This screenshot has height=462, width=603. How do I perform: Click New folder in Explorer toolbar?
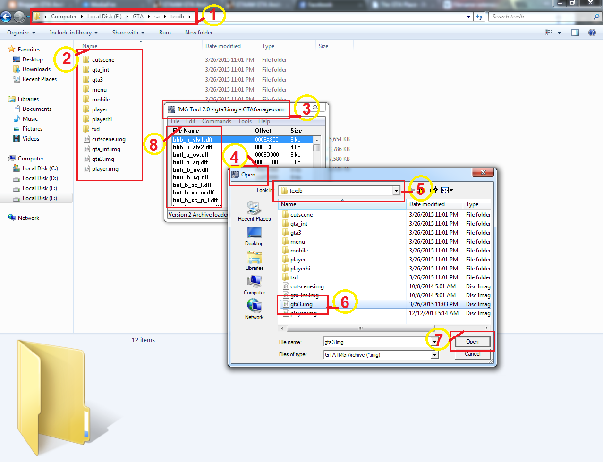coord(199,33)
